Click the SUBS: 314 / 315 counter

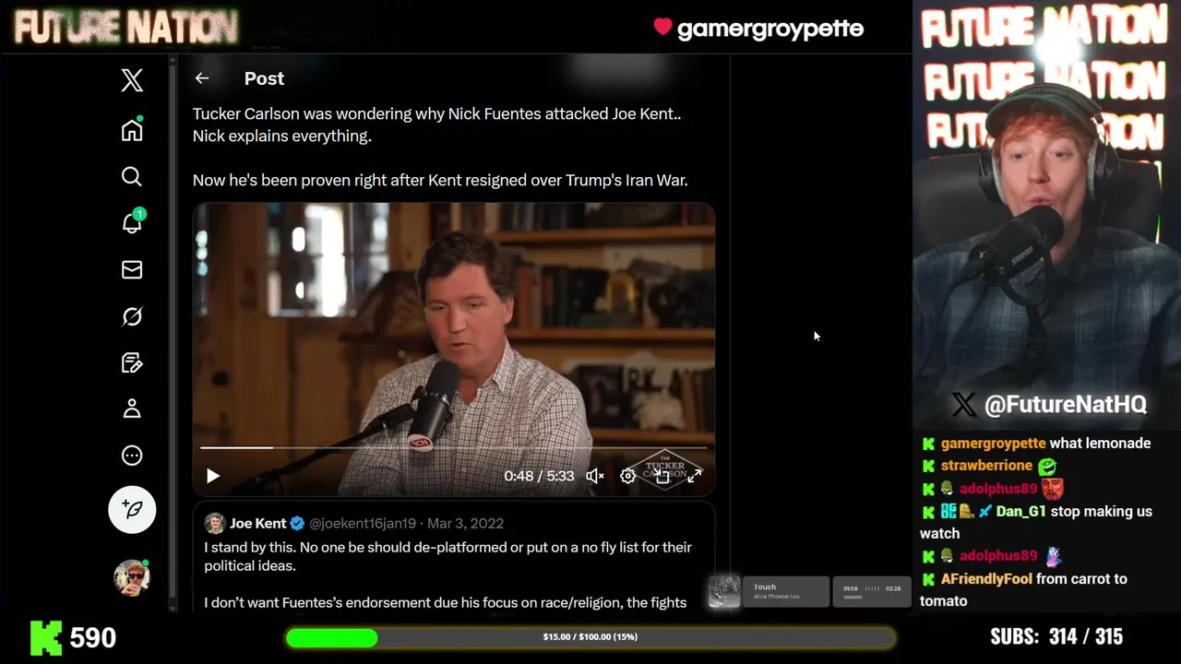[x=1056, y=637]
